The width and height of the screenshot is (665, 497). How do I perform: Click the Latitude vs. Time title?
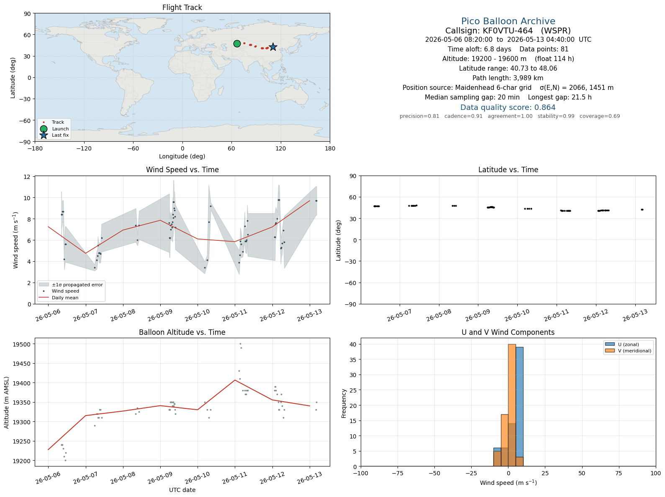[508, 170]
